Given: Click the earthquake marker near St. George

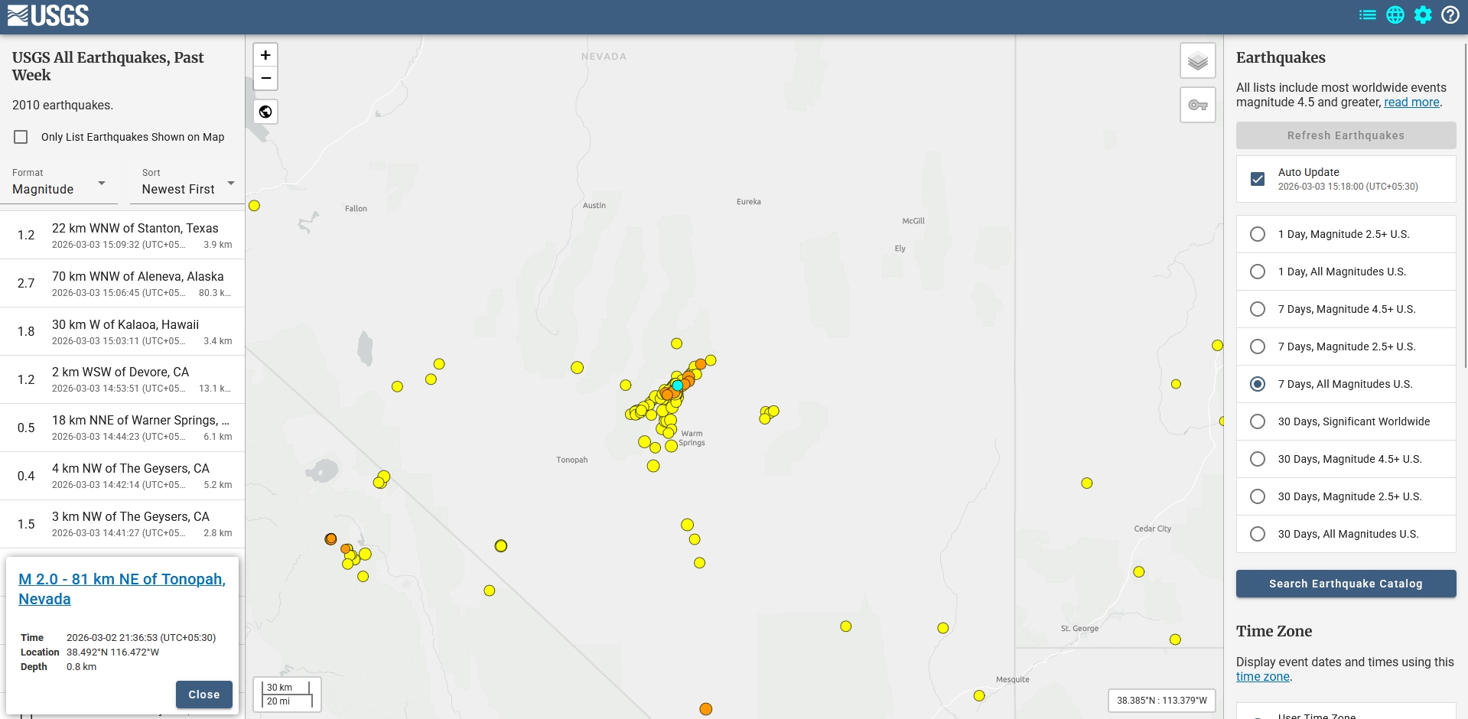Looking at the screenshot, I should pyautogui.click(x=1175, y=639).
